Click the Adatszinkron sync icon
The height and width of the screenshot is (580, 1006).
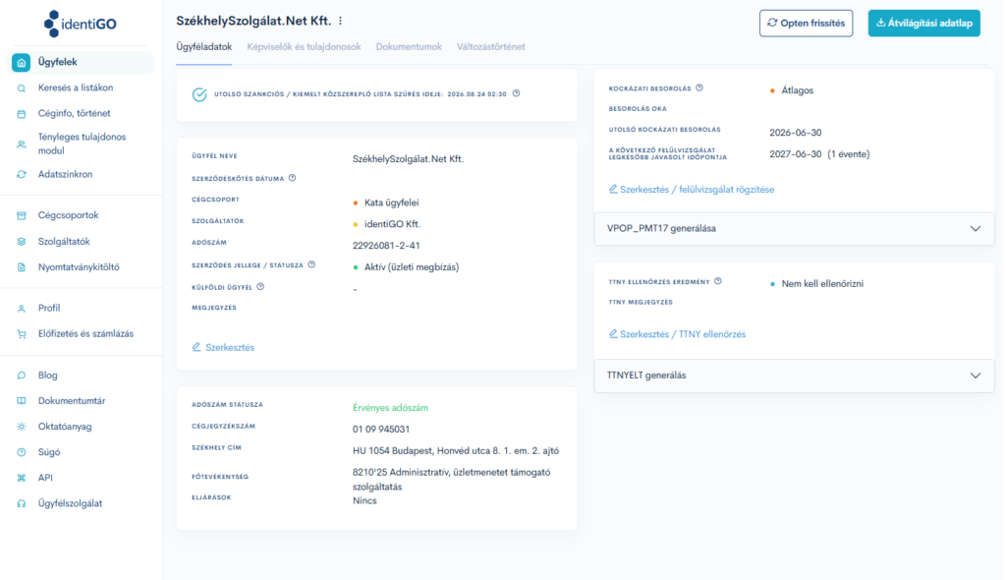[x=22, y=174]
